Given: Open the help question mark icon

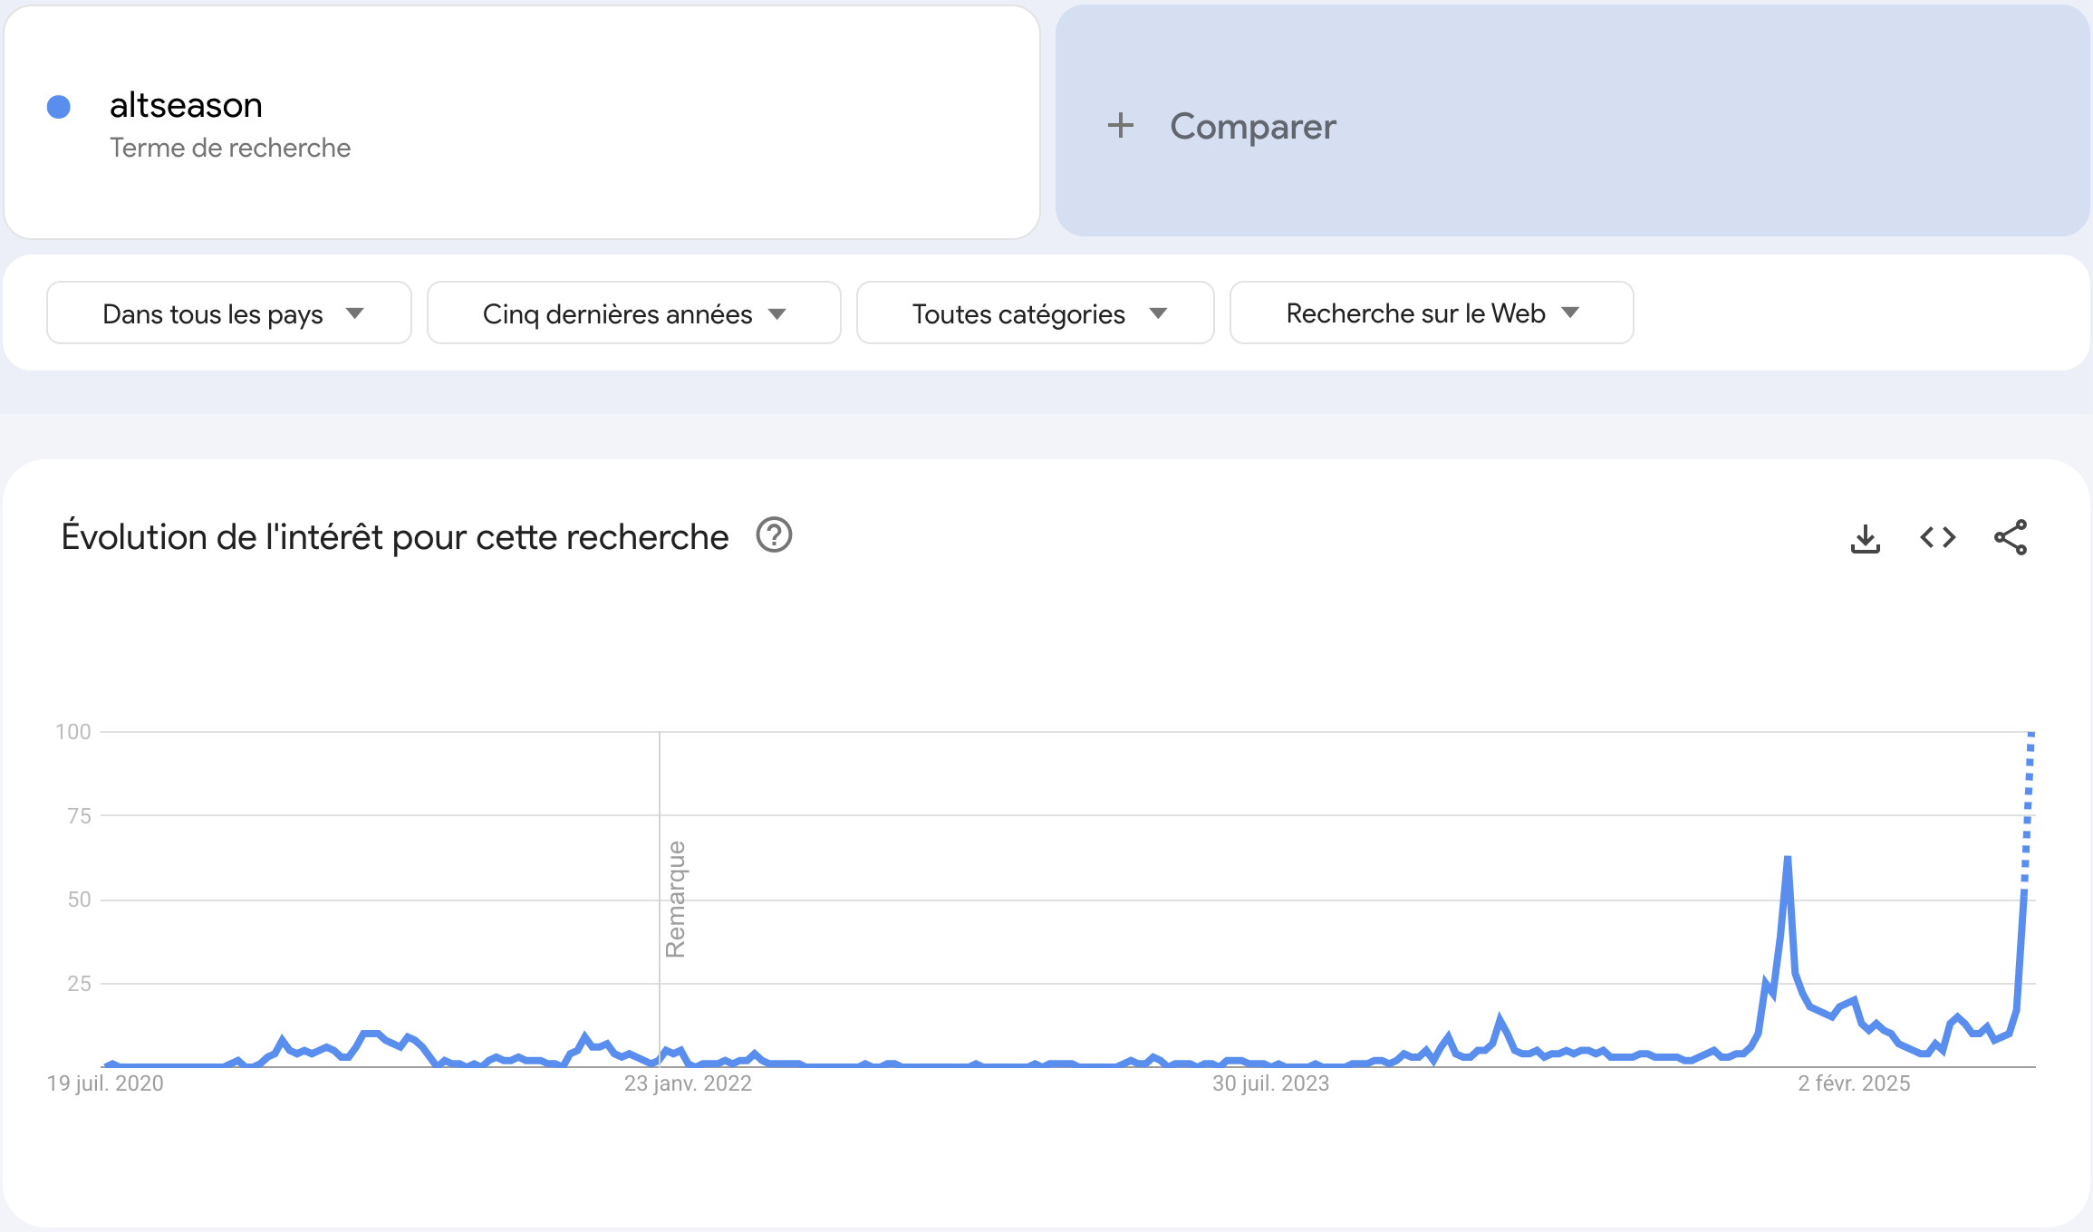Looking at the screenshot, I should coord(774,535).
